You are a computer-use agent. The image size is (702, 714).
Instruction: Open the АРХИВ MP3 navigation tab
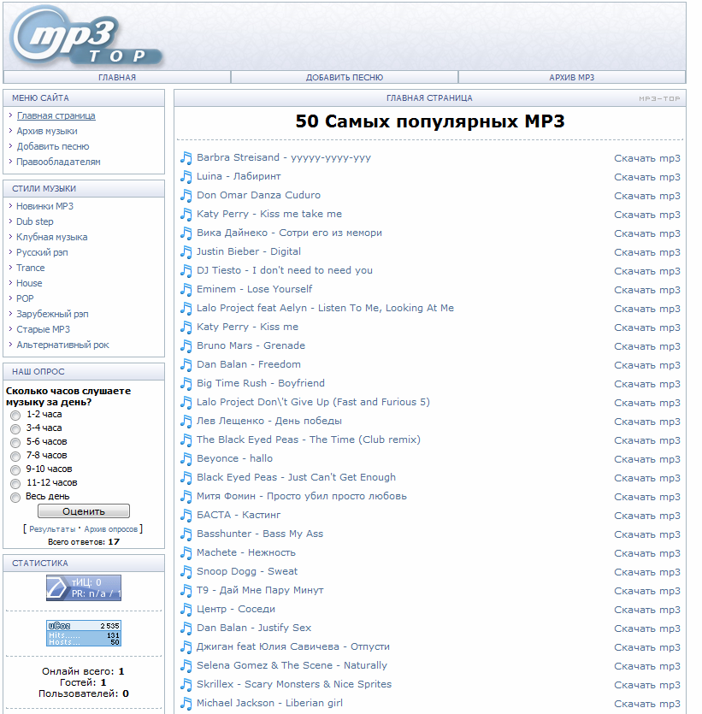click(x=572, y=78)
